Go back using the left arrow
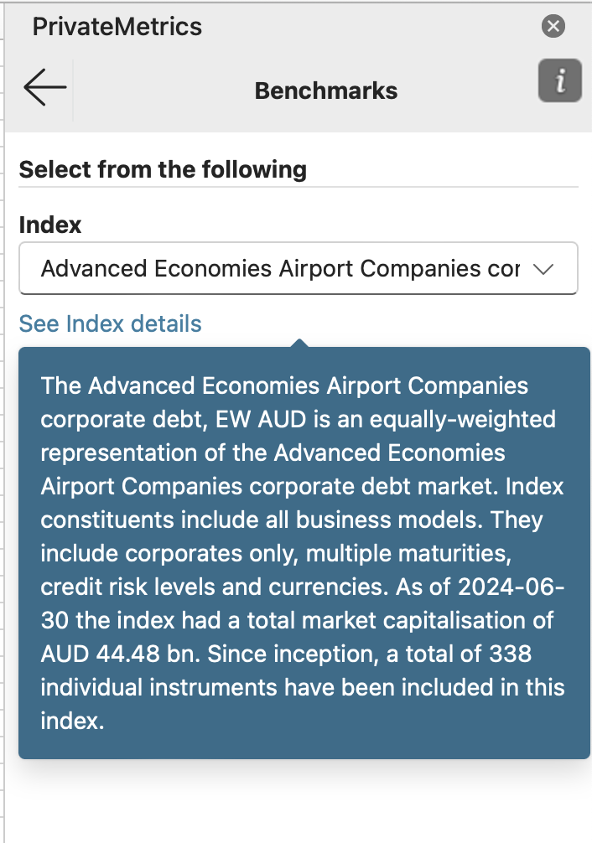The height and width of the screenshot is (843, 592). 44,87
